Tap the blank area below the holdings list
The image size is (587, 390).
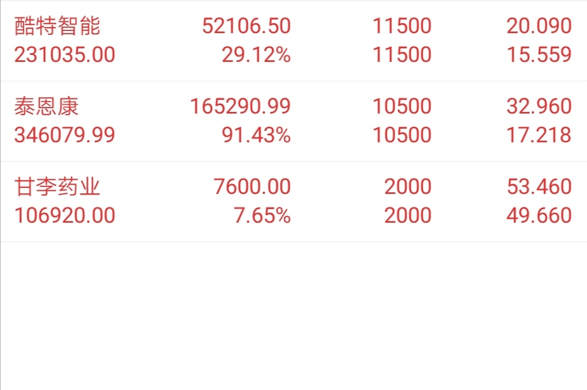tap(293, 316)
